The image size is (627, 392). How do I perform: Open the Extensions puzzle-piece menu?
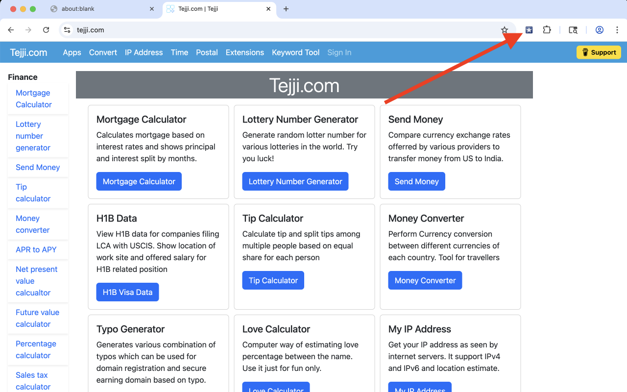547,30
